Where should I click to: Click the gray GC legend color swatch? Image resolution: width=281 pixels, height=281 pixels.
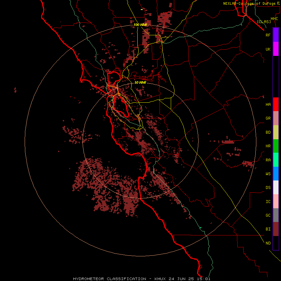point(276,215)
